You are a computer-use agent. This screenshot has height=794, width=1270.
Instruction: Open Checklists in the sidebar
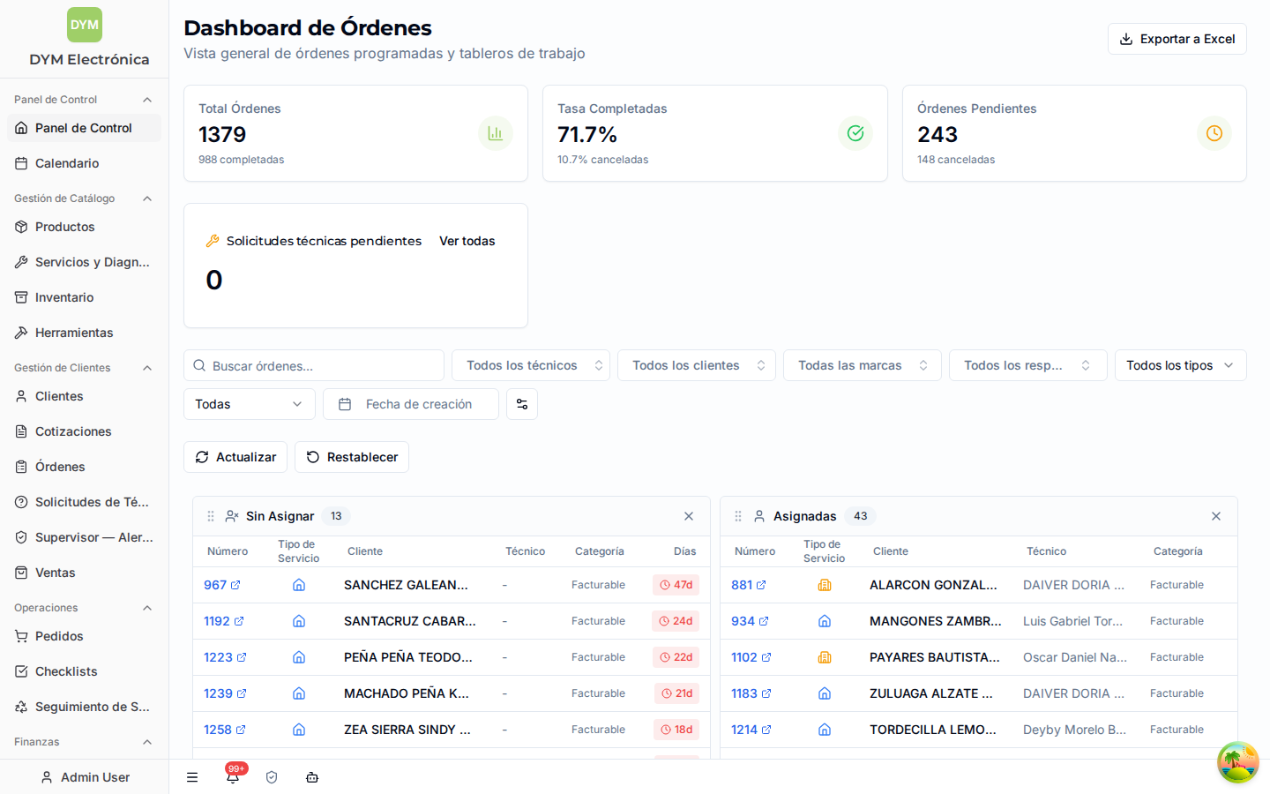click(x=84, y=671)
